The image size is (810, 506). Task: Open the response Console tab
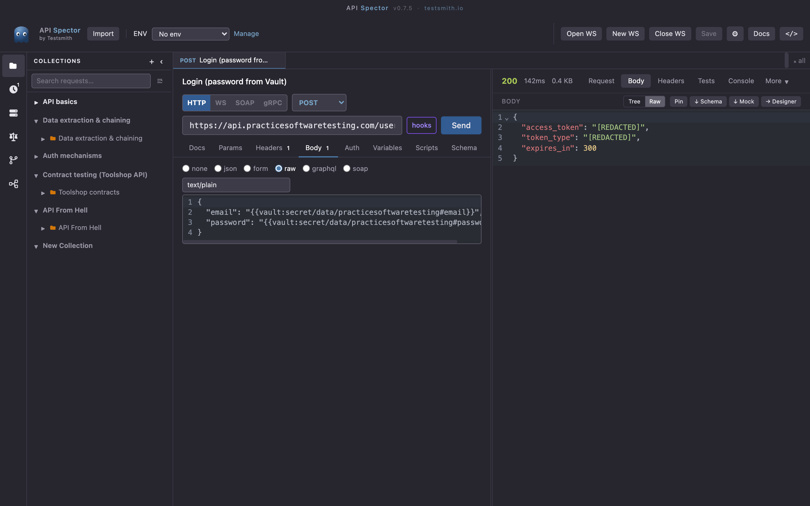[x=741, y=81]
